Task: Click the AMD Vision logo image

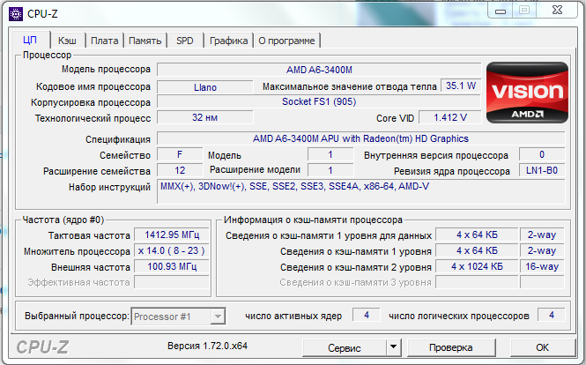Action: point(527,93)
